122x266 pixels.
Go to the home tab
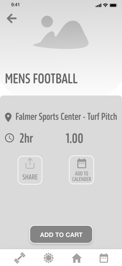(77, 258)
